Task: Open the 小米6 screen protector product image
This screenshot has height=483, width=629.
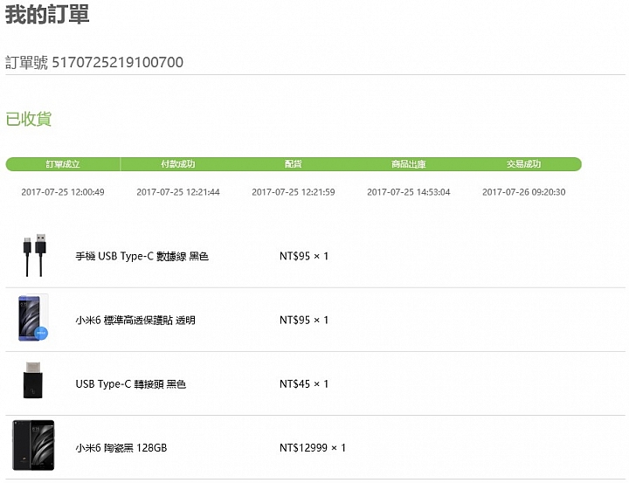Action: 33,318
